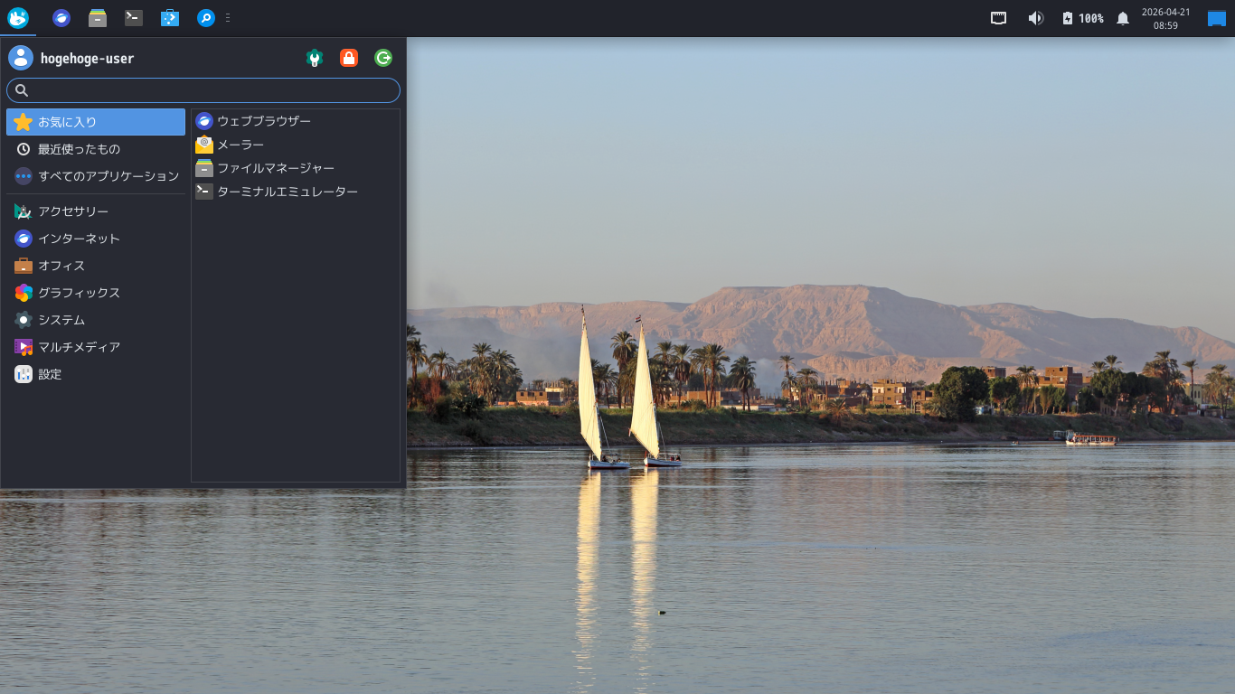Open the notification bell in the panel
The image size is (1235, 694).
(x=1123, y=18)
